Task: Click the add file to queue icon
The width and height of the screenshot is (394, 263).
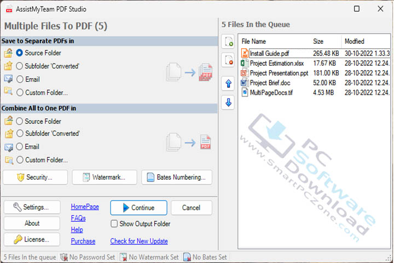Action: click(228, 41)
